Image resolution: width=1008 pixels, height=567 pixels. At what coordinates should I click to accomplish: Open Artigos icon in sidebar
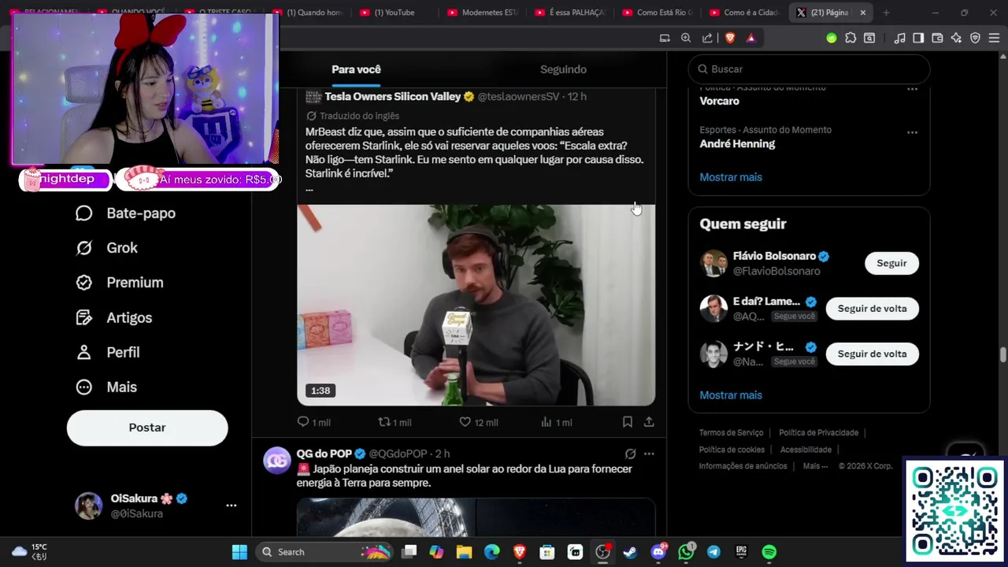(x=84, y=317)
